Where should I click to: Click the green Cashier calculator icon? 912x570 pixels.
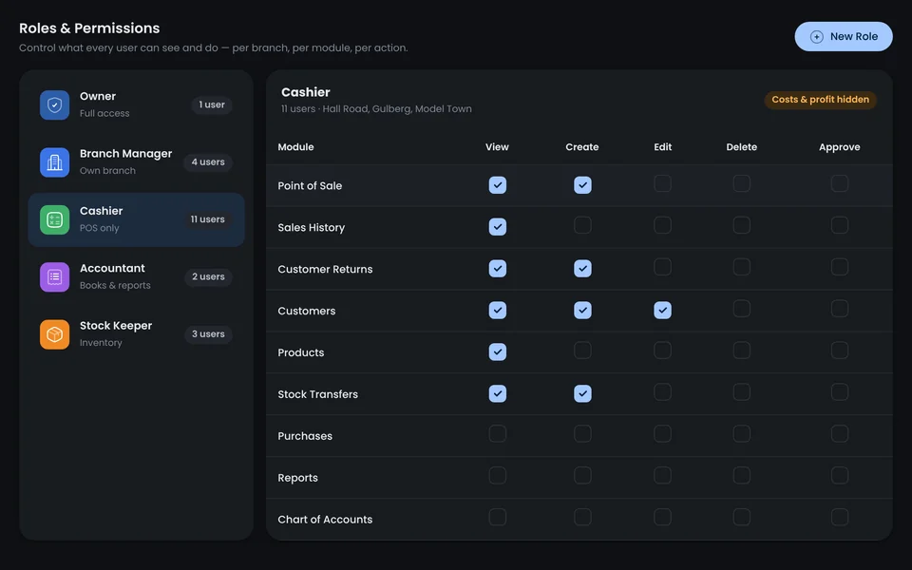coord(55,219)
